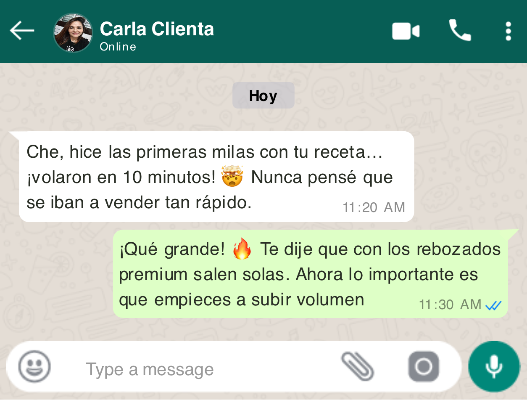Start a video call

pyautogui.click(x=406, y=32)
